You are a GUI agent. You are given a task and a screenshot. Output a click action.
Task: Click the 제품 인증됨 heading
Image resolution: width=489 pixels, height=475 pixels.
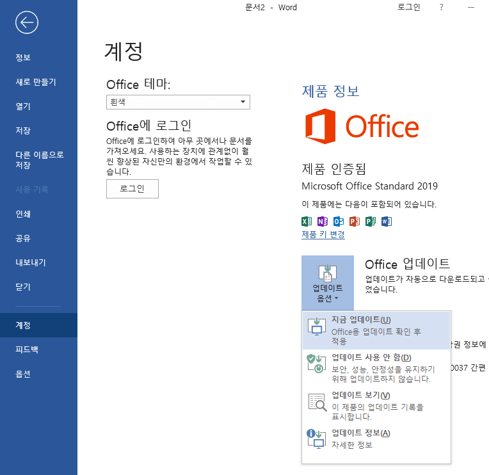(333, 169)
